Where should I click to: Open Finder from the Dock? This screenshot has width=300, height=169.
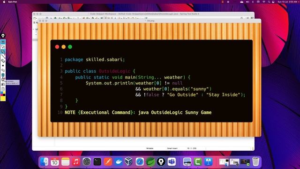[x=44, y=162]
